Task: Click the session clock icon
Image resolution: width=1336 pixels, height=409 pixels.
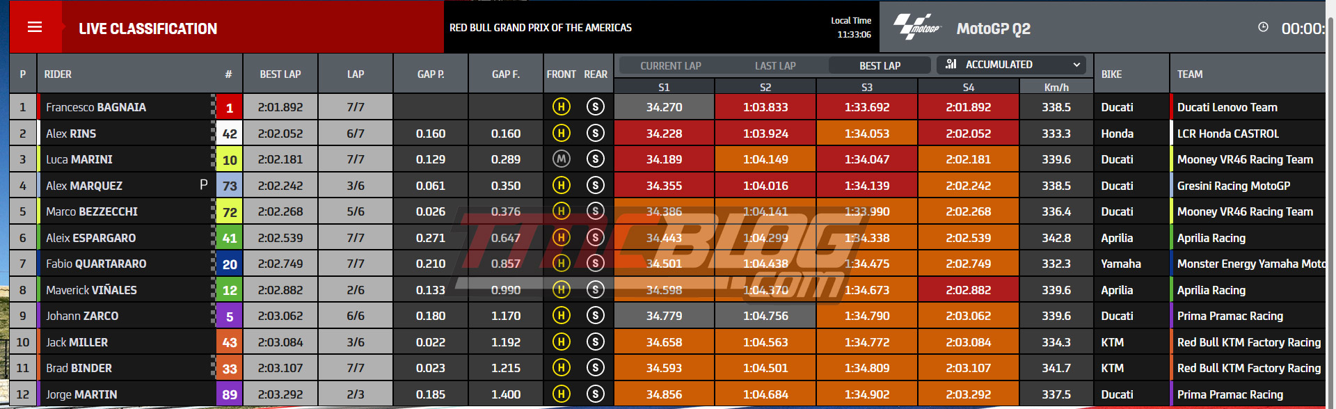Action: point(1263,27)
